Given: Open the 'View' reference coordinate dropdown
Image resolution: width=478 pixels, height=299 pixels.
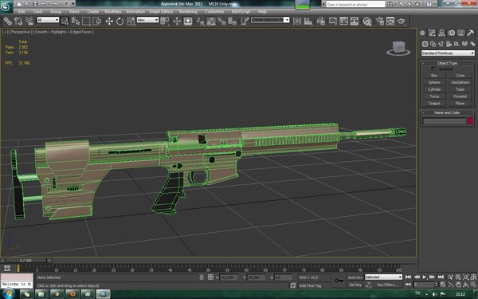Looking at the screenshot, I should click(x=147, y=20).
